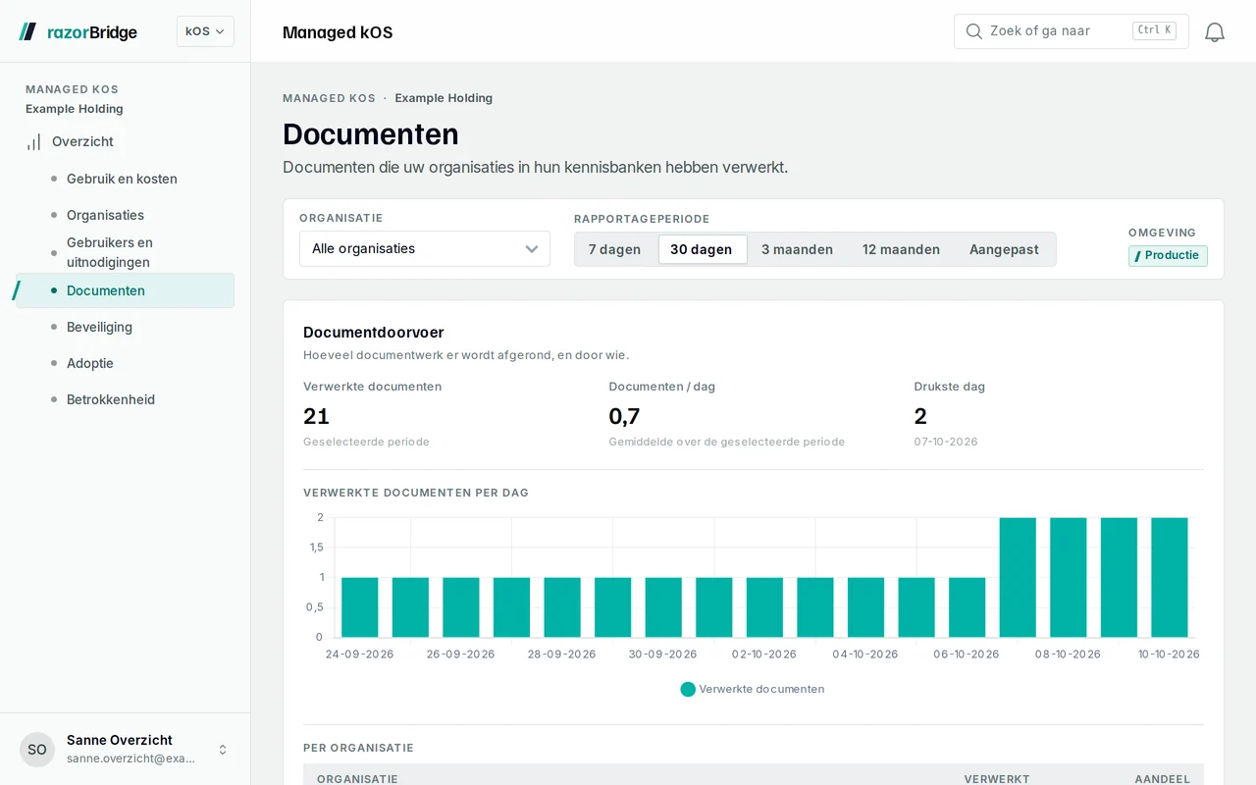Image resolution: width=1256 pixels, height=785 pixels.
Task: Click the Ctrl K shortcut hint
Action: tap(1154, 30)
